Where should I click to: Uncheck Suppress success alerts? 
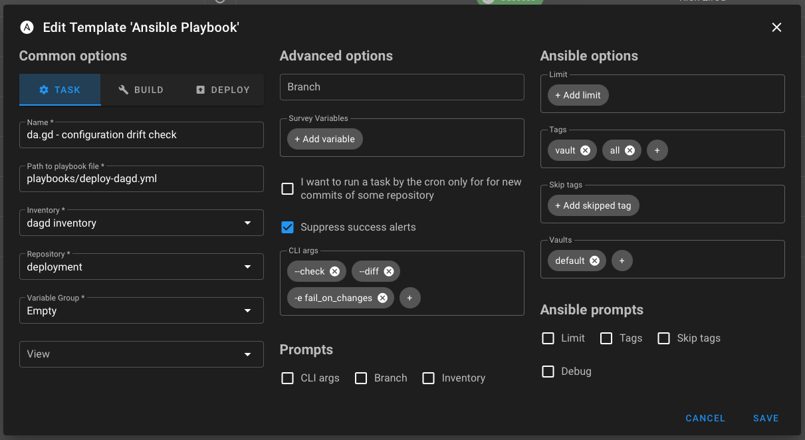point(287,227)
